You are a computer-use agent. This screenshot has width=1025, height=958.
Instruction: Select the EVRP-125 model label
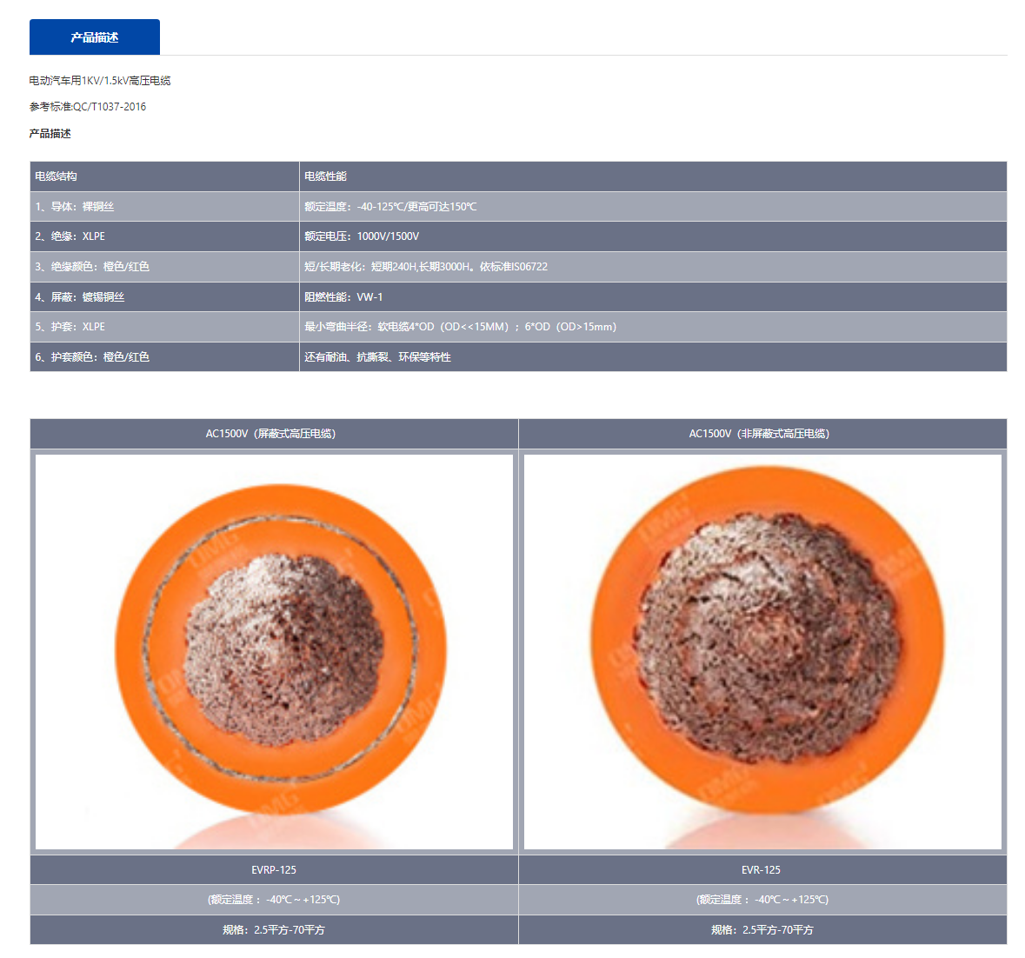pyautogui.click(x=274, y=870)
